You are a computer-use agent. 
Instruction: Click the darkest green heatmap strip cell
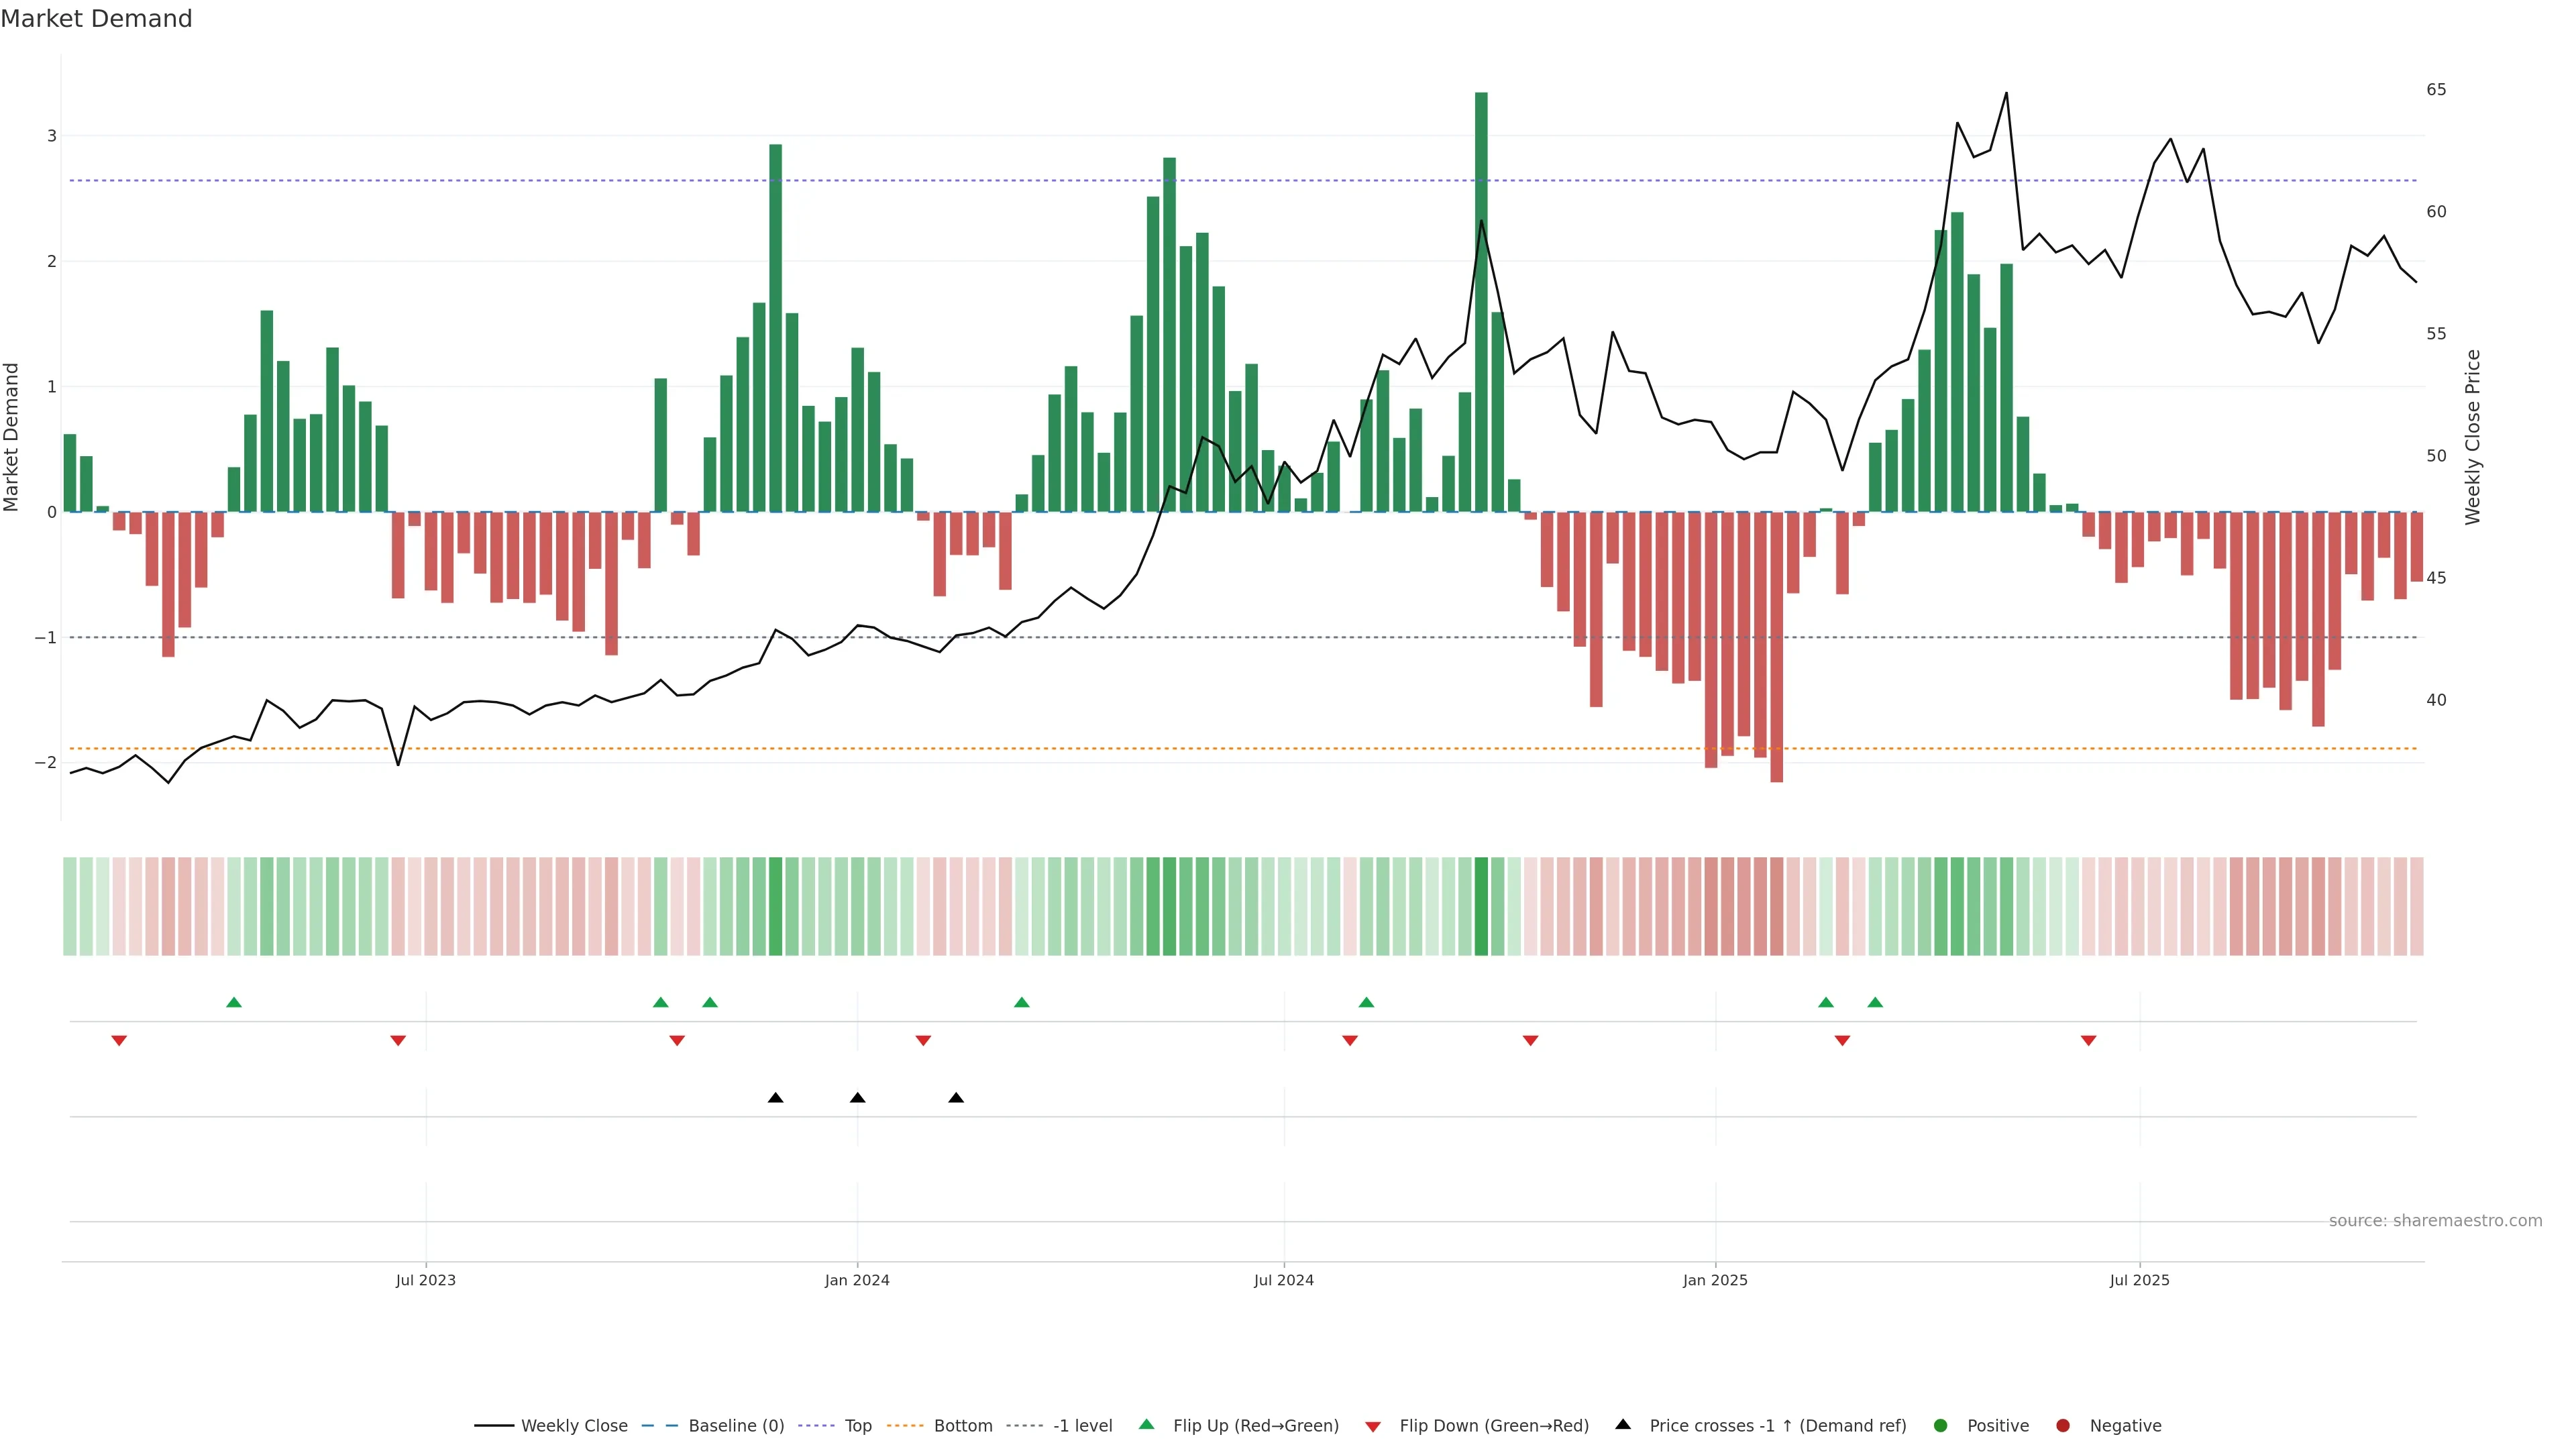[1481, 906]
